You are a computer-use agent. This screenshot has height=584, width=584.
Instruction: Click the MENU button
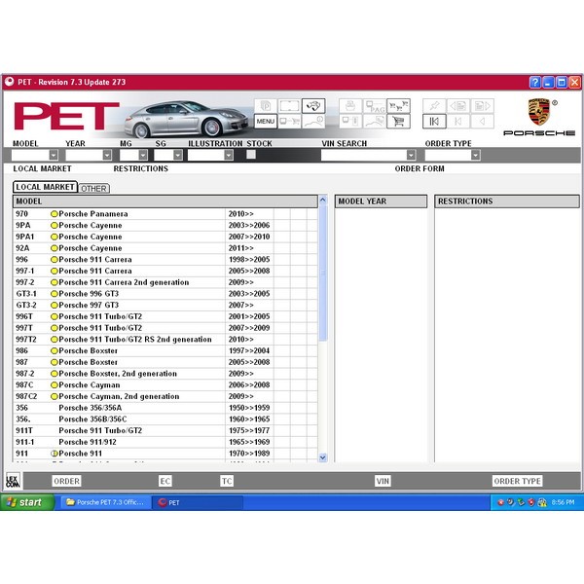coord(266,121)
